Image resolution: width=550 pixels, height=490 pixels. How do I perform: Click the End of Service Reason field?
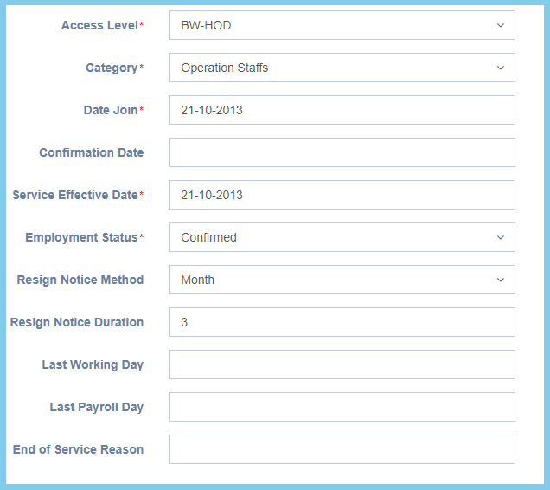342,449
